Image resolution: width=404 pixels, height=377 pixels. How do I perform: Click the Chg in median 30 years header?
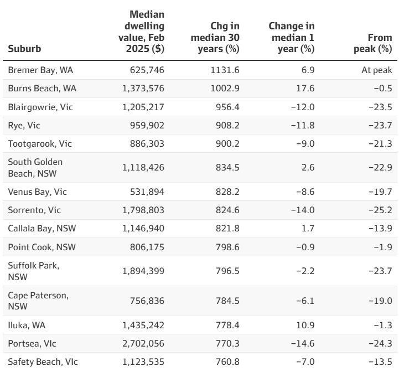click(x=215, y=37)
